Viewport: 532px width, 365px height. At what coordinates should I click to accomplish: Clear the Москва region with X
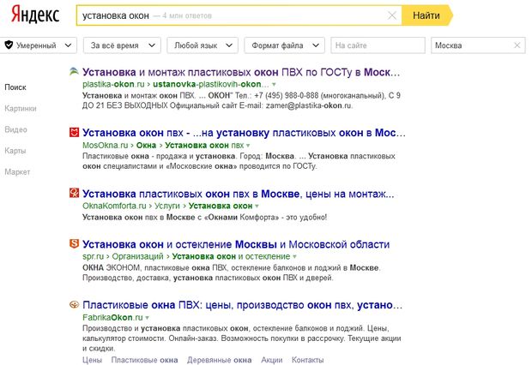[517, 45]
